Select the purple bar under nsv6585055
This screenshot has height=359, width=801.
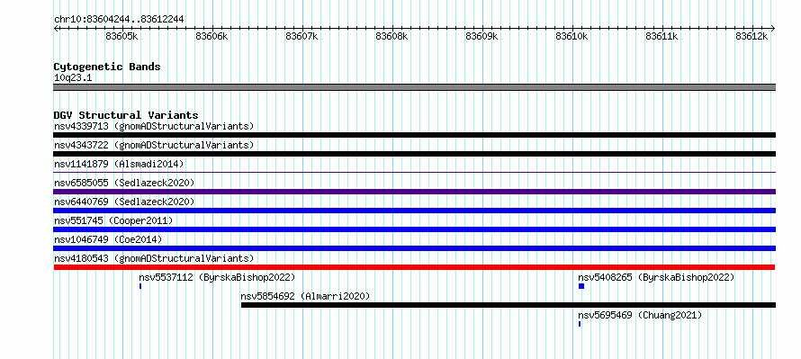coord(414,192)
